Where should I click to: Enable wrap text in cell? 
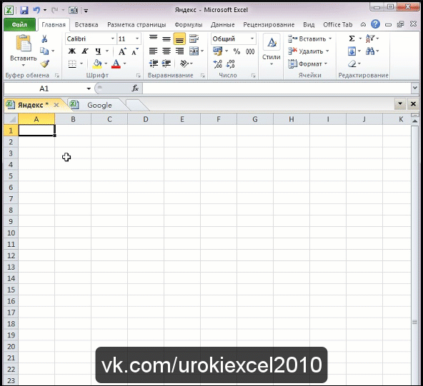(x=194, y=39)
